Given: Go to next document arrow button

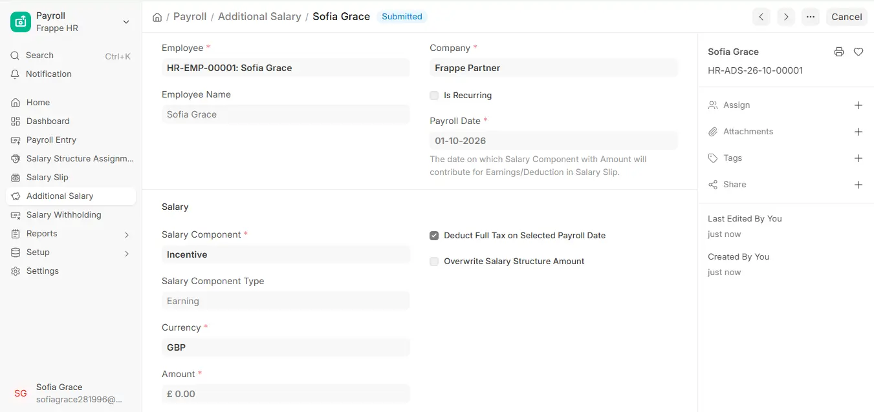Looking at the screenshot, I should pos(786,17).
